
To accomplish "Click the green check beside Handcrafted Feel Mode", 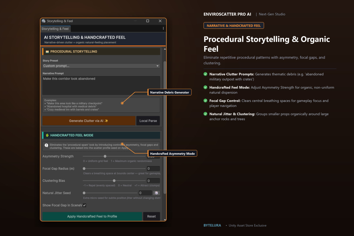I will tap(205, 88).
